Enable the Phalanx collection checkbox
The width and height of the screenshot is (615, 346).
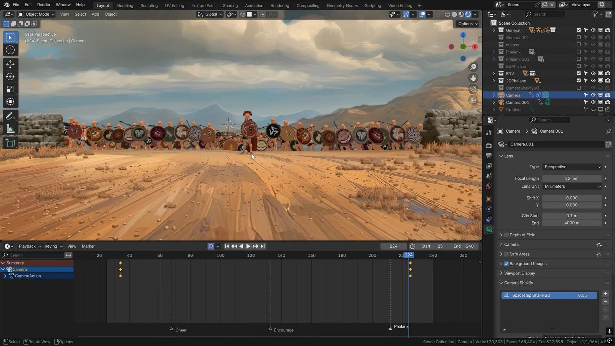point(578,52)
